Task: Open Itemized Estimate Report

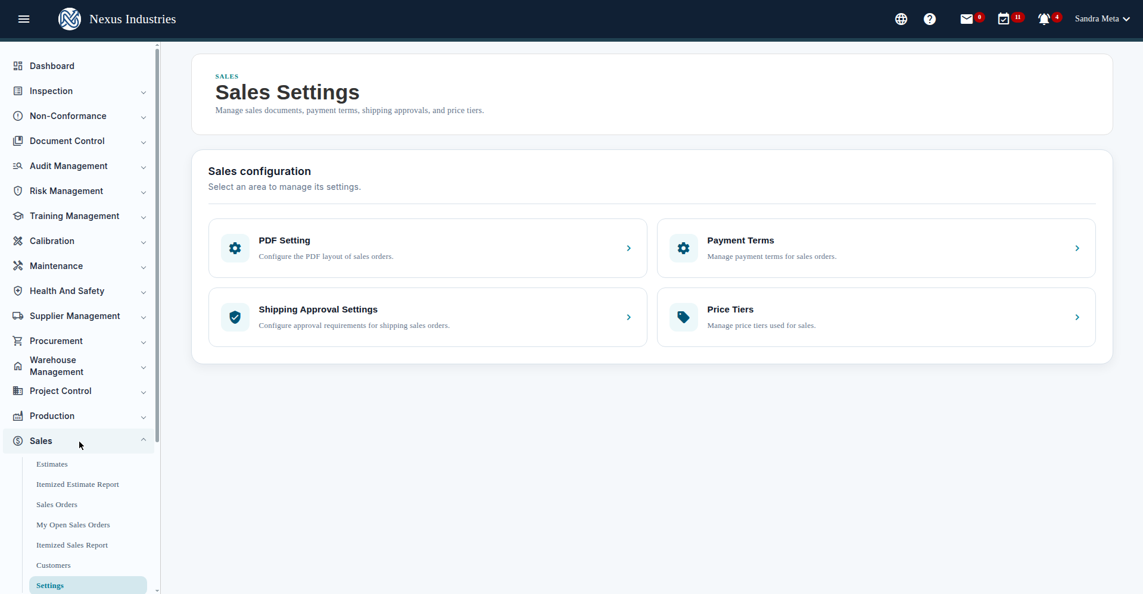Action: [x=77, y=484]
